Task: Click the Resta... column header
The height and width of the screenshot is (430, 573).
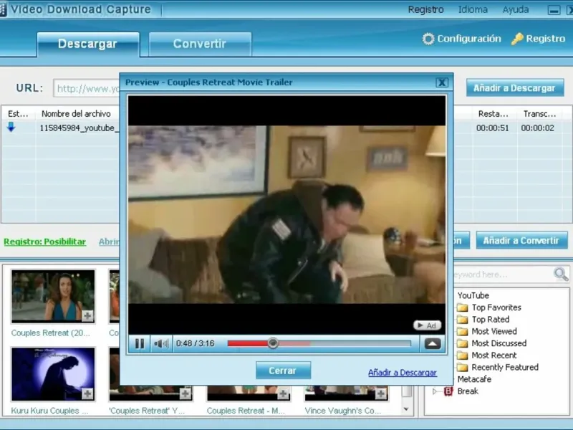Action: click(493, 114)
